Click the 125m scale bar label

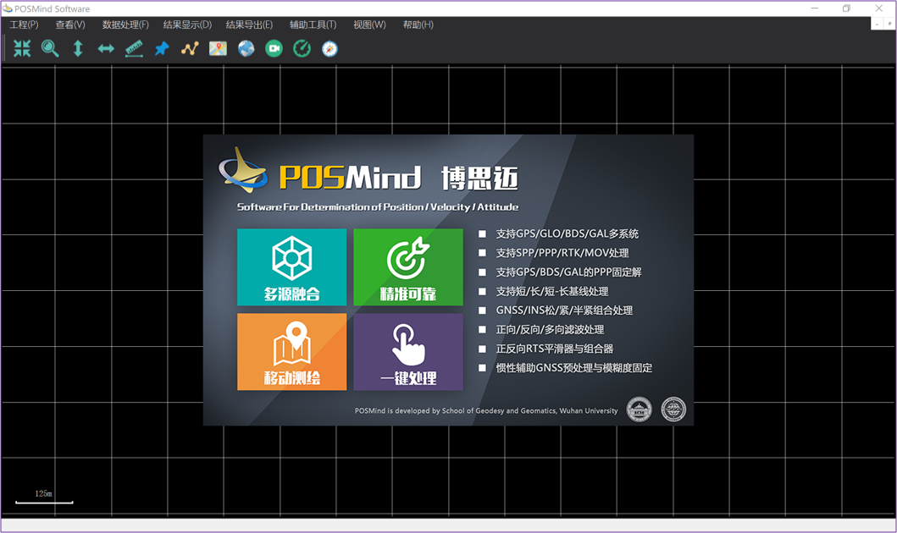[x=43, y=493]
